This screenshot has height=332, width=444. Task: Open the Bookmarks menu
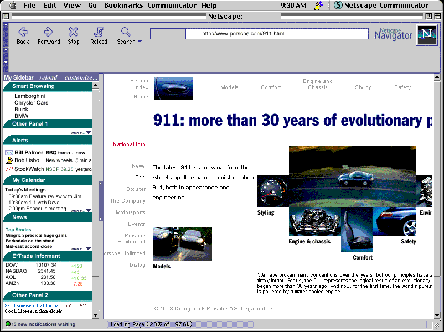click(123, 5)
